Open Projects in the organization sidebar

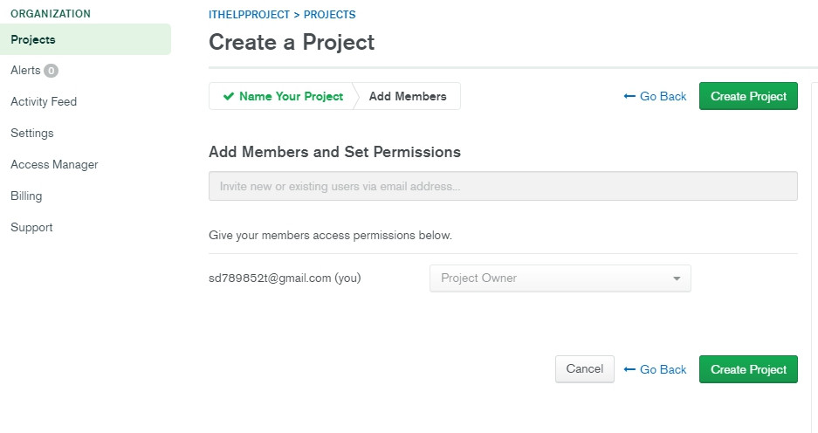point(33,39)
